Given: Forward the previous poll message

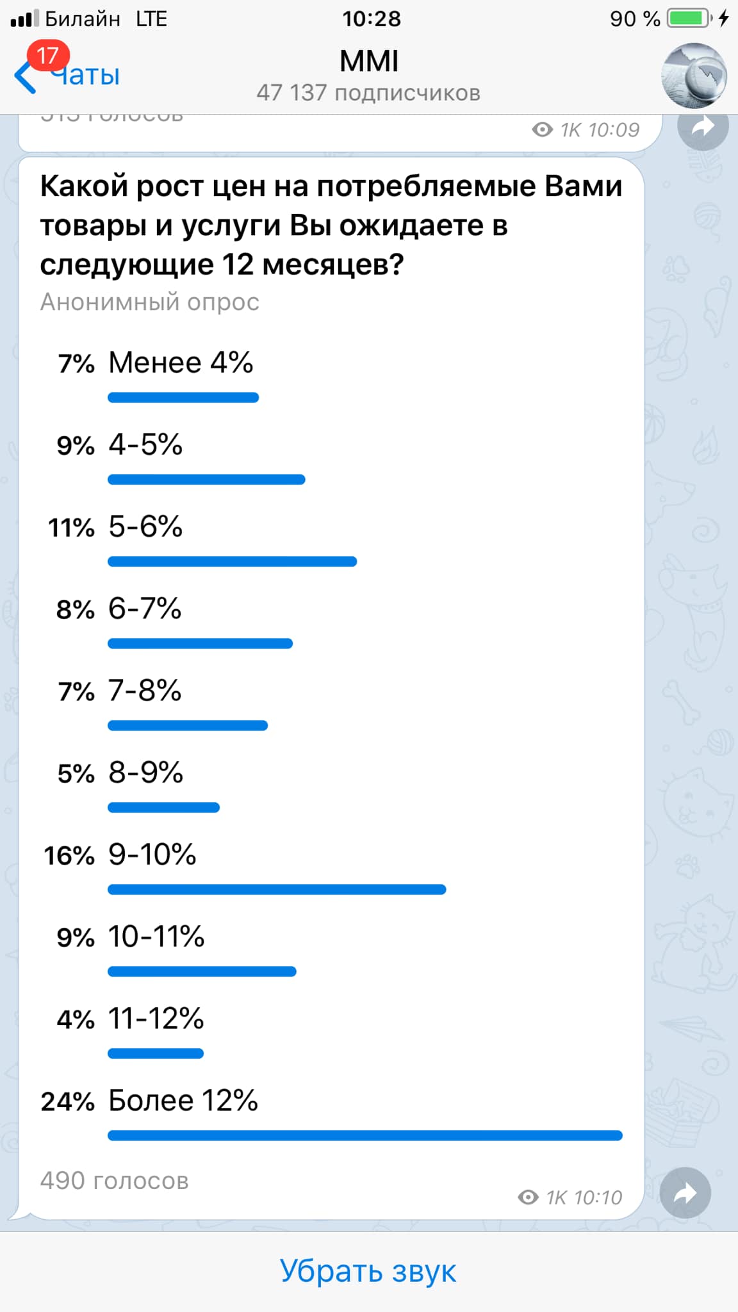Looking at the screenshot, I should 703,127.
